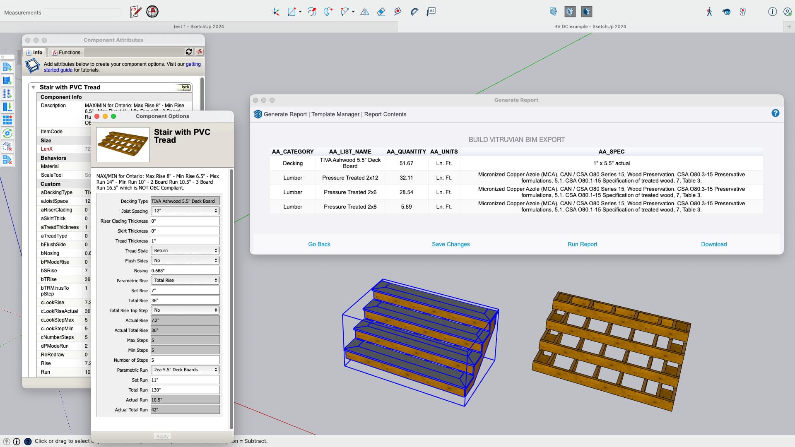The image size is (795, 447).
Task: Select the polyline drawing tool icon
Action: (344, 12)
